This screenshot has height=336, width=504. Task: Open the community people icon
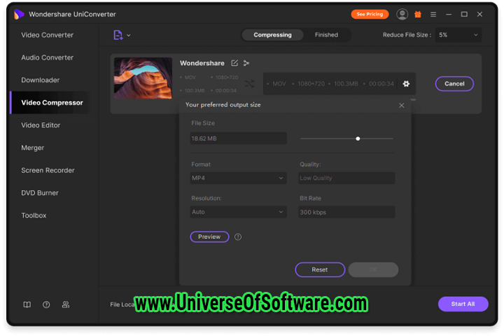click(66, 304)
